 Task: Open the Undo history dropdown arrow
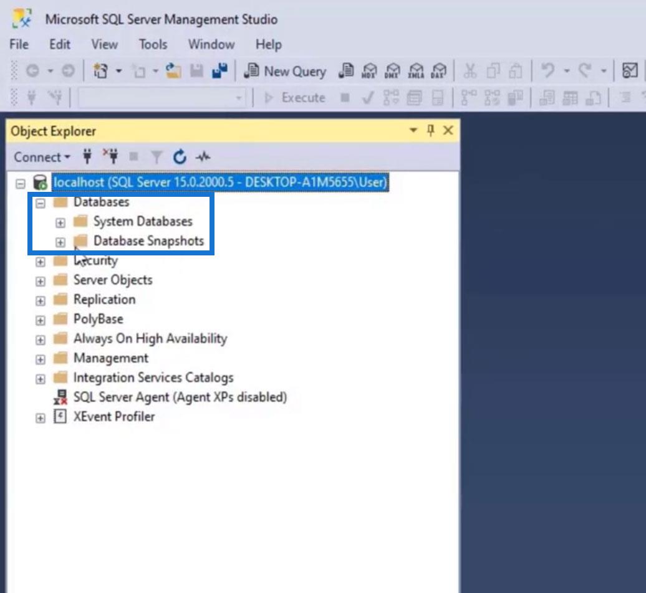567,71
